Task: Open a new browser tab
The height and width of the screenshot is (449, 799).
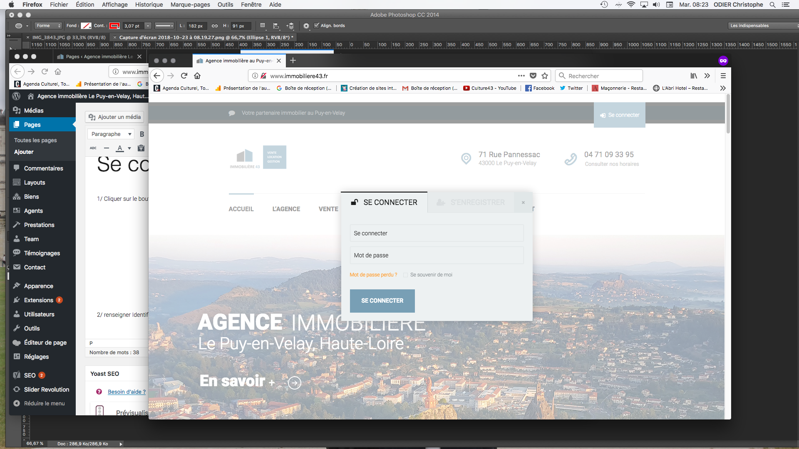Action: coord(293,61)
